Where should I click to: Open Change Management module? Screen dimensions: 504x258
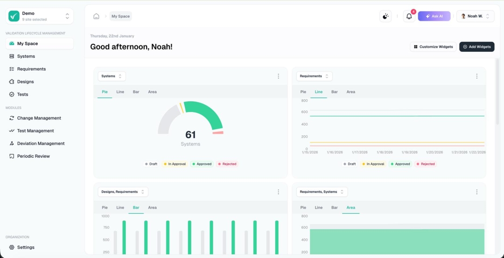tap(39, 118)
